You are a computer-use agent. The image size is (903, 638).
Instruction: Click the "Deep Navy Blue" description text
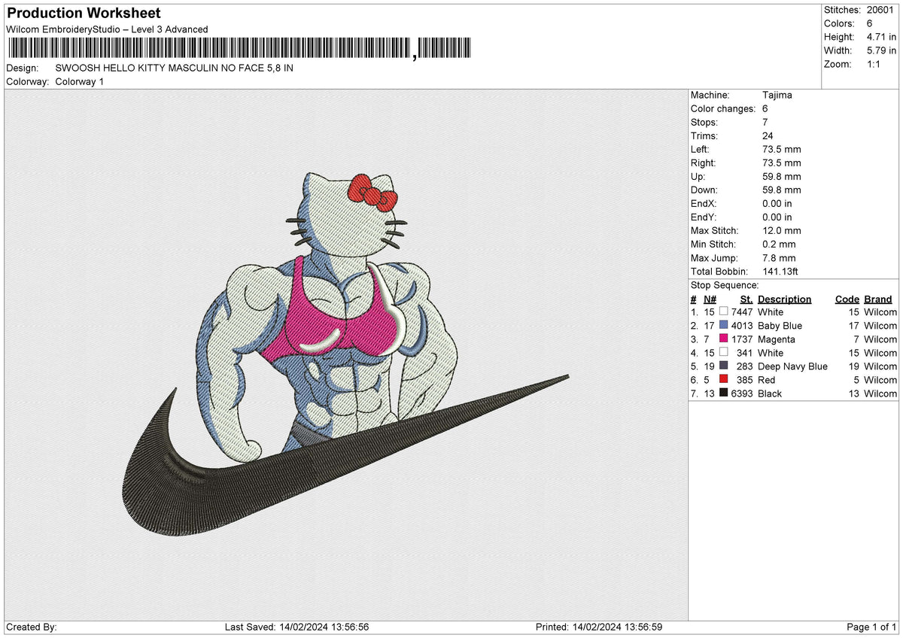coord(792,366)
